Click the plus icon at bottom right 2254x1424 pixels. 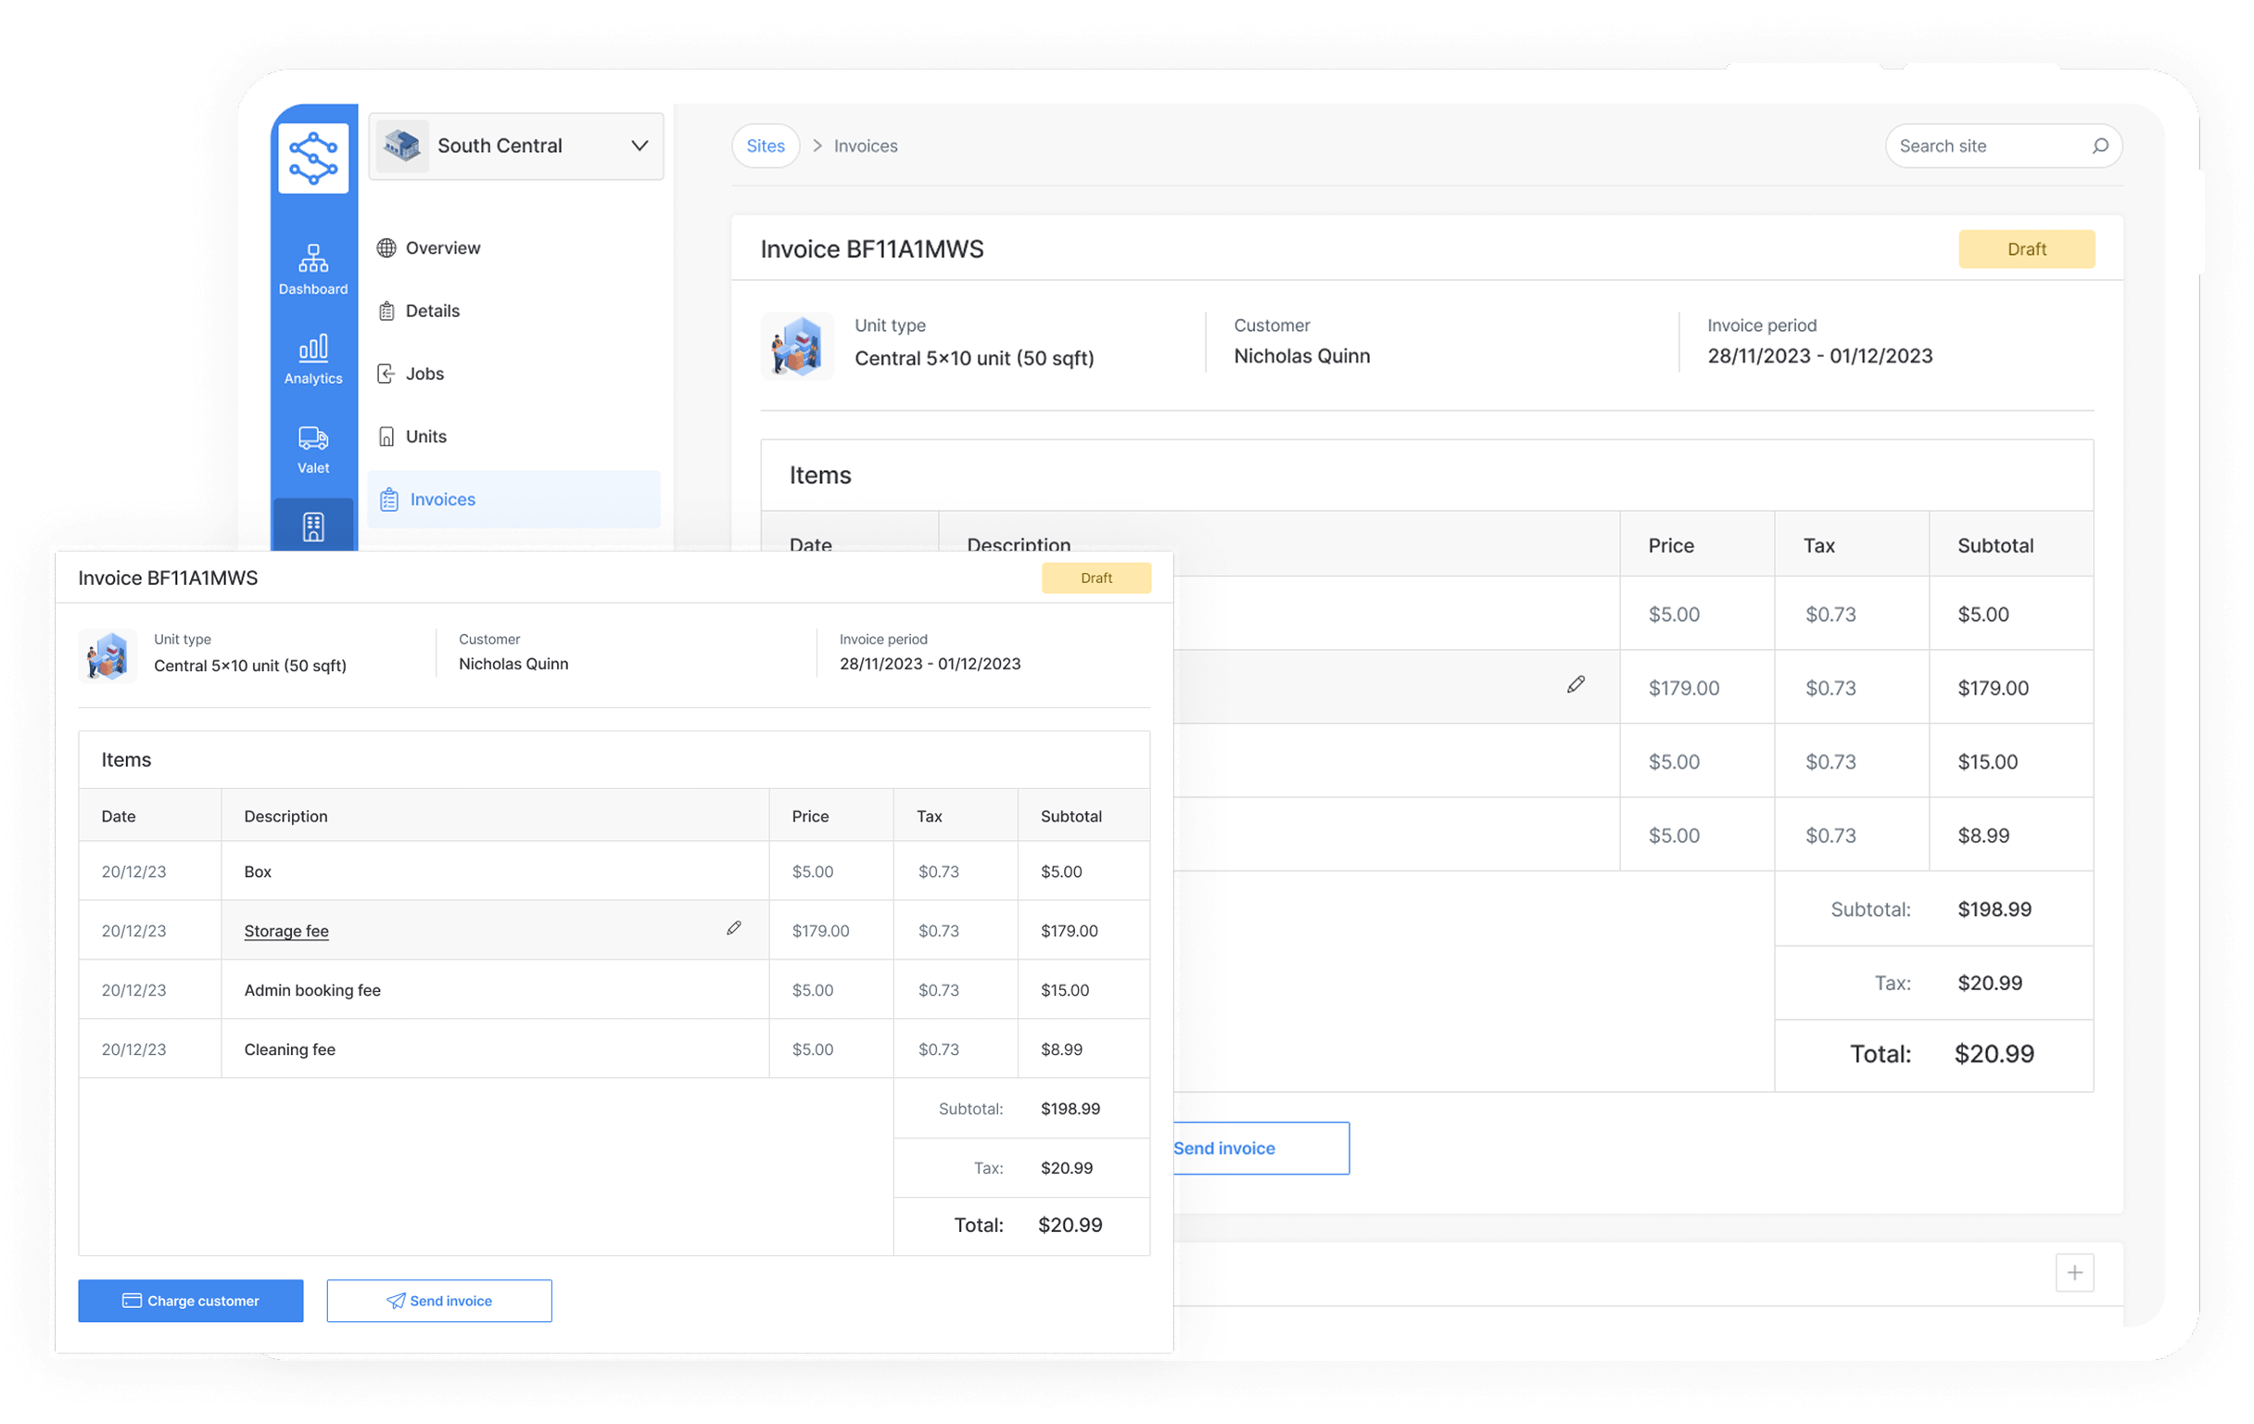[x=2074, y=1272]
